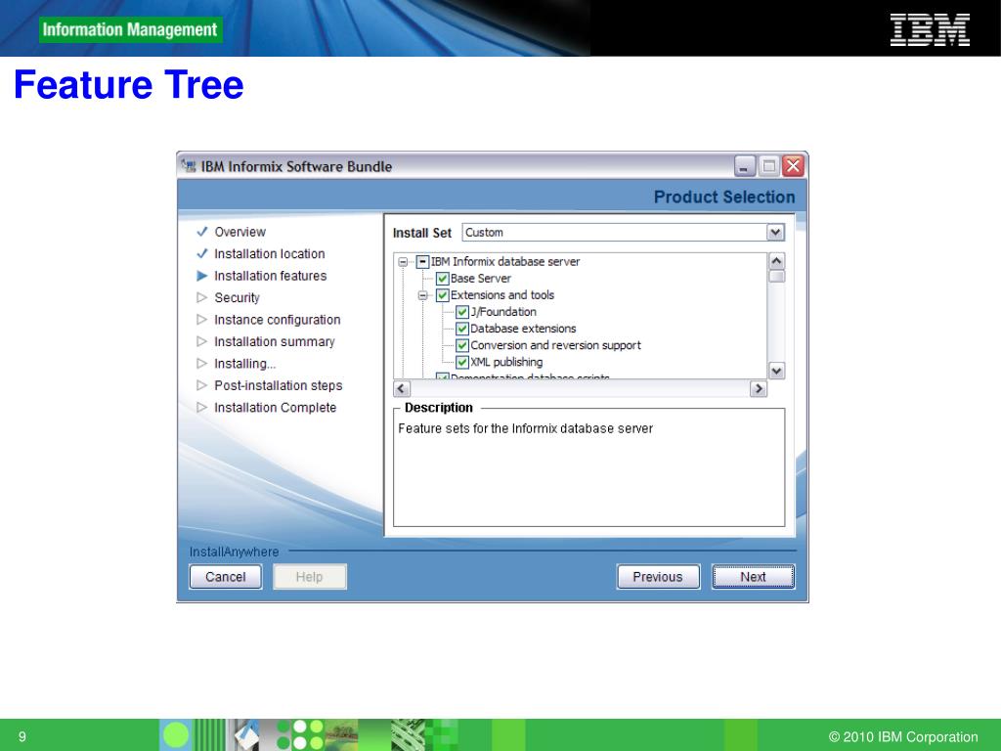Select the XML publishing tree row text
The image size is (1001, 751).
(506, 362)
